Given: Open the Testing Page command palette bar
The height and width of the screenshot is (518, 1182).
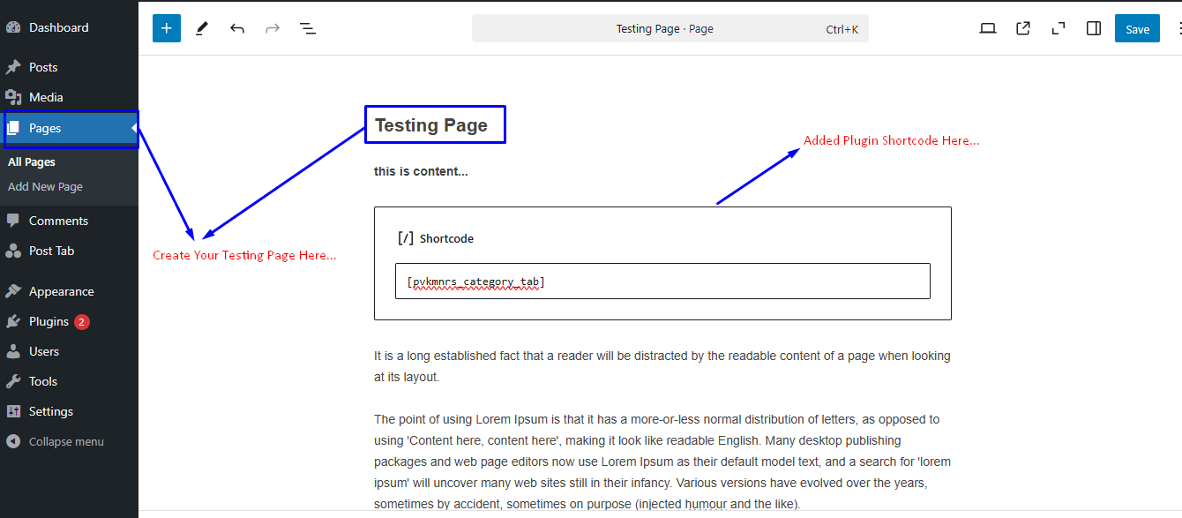Looking at the screenshot, I should pos(670,28).
